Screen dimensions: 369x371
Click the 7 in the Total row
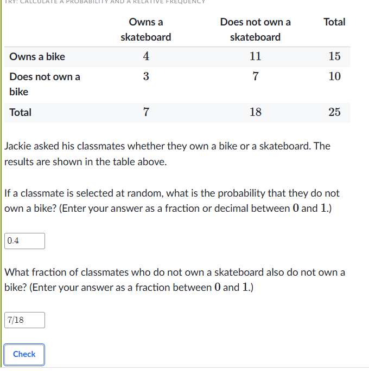click(x=146, y=112)
